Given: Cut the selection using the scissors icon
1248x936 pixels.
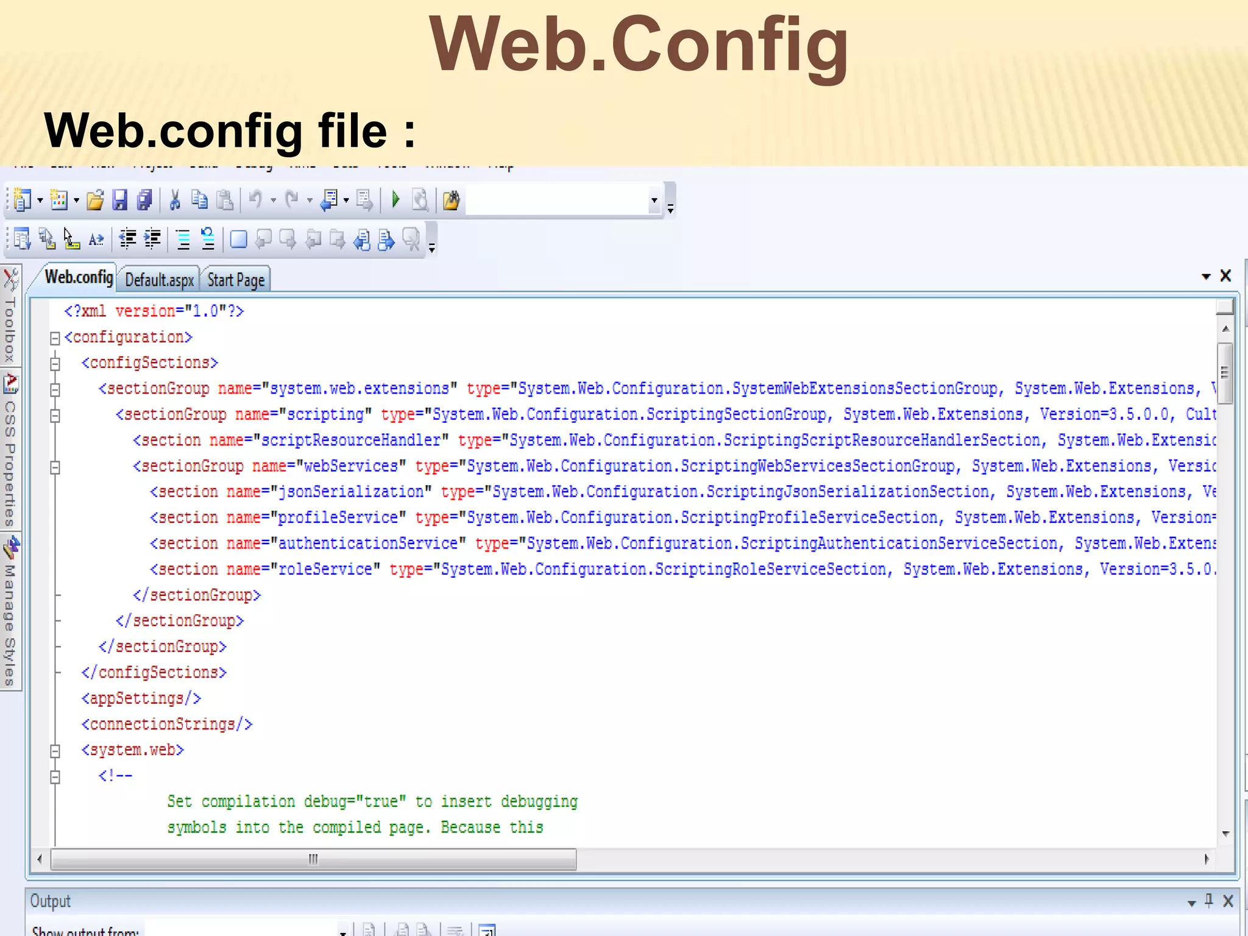Looking at the screenshot, I should 175,200.
